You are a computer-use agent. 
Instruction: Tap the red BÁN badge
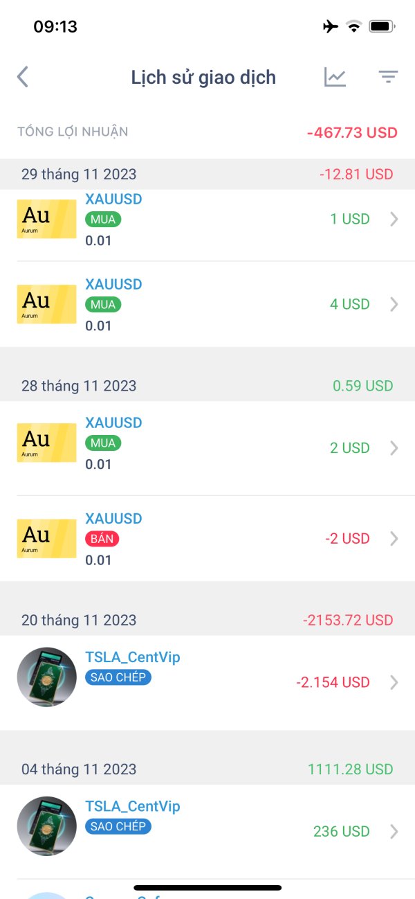click(103, 539)
